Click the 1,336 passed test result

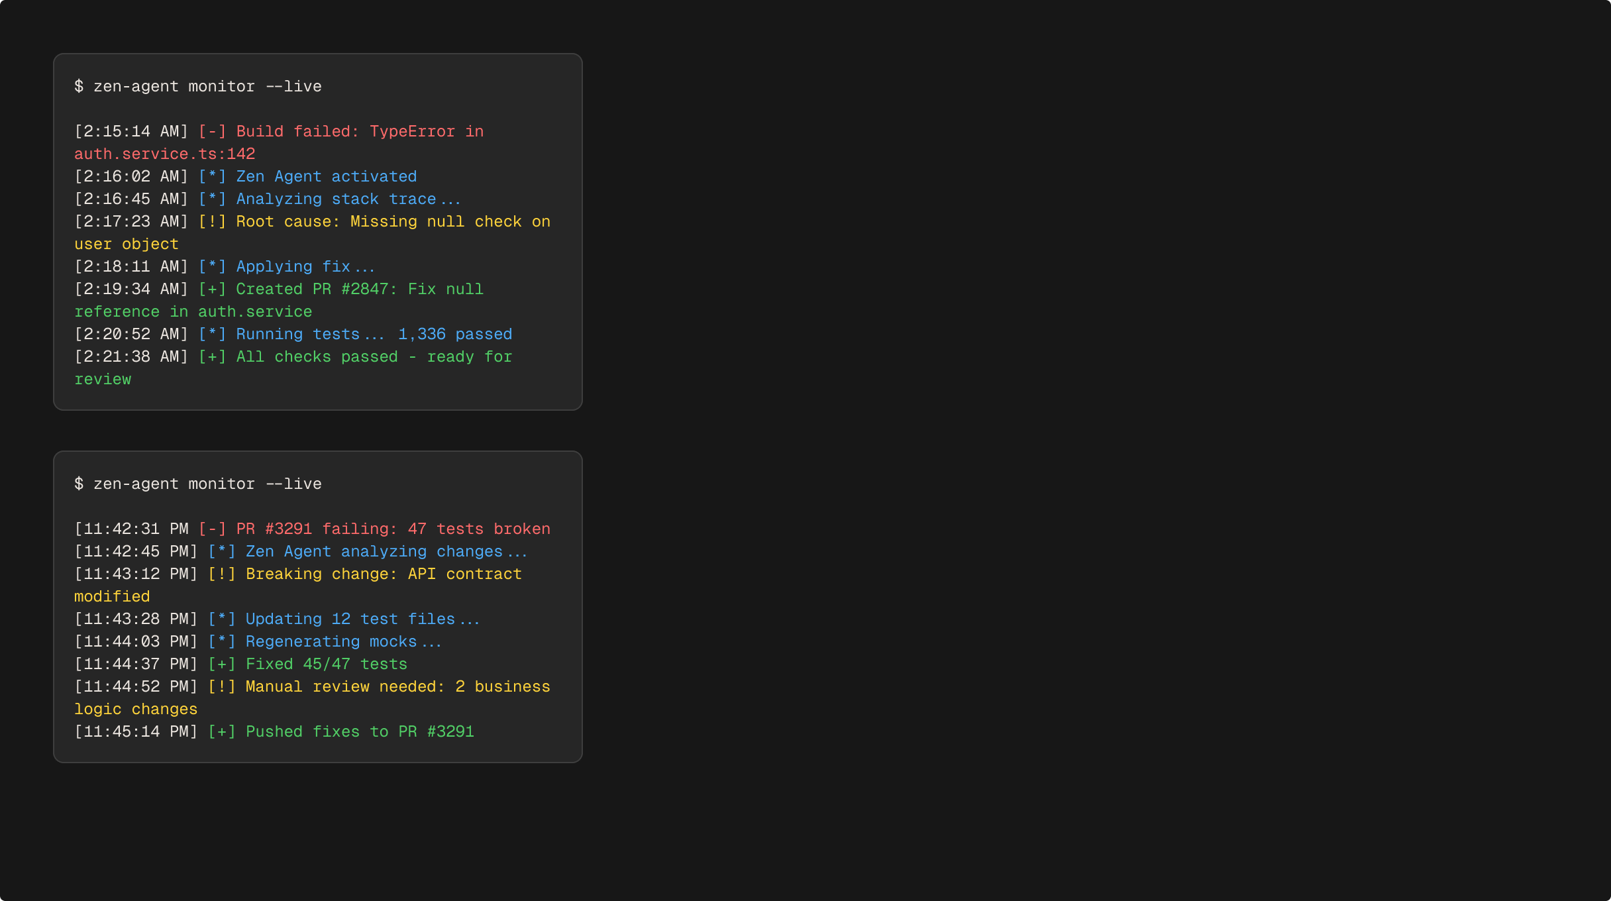[454, 334]
